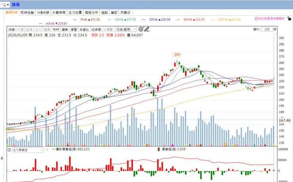Click the info icon beside the pink note
293x182 pixels.
pyautogui.click(x=257, y=19)
